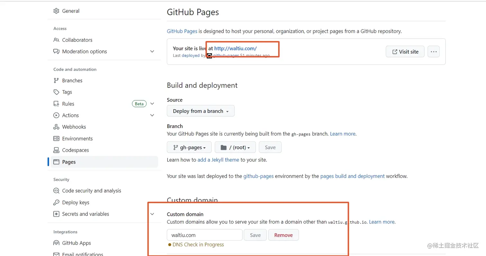This screenshot has width=486, height=256.
Task: Click the GitHub Apps robot icon
Action: (x=56, y=243)
